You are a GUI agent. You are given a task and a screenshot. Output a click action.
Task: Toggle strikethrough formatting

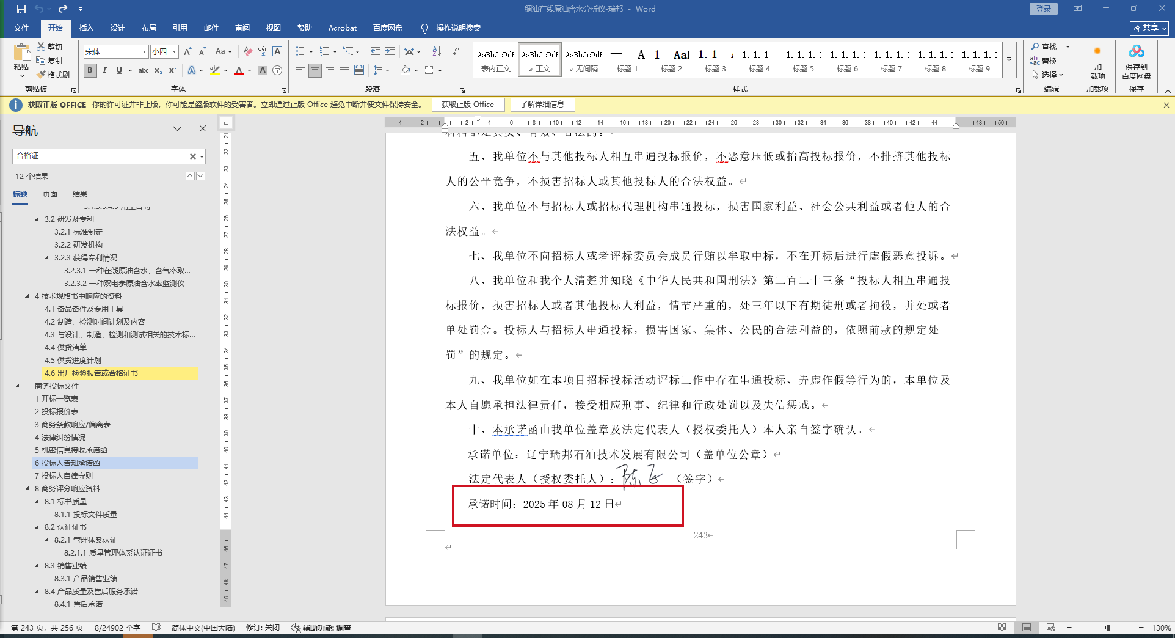click(x=144, y=70)
